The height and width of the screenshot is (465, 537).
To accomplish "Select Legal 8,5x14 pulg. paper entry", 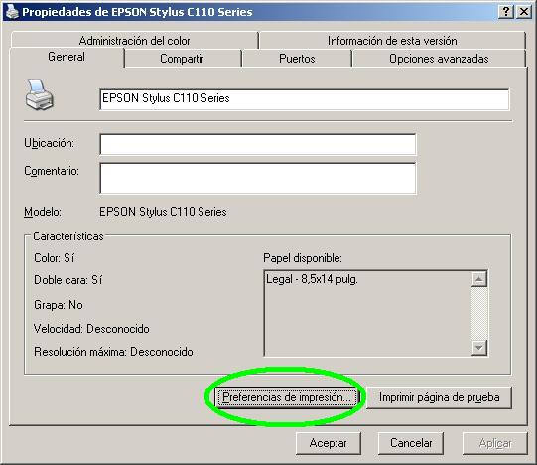I will tap(312, 279).
